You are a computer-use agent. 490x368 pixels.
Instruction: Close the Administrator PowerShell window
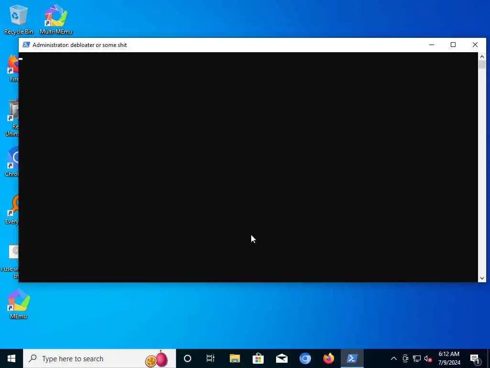(475, 45)
